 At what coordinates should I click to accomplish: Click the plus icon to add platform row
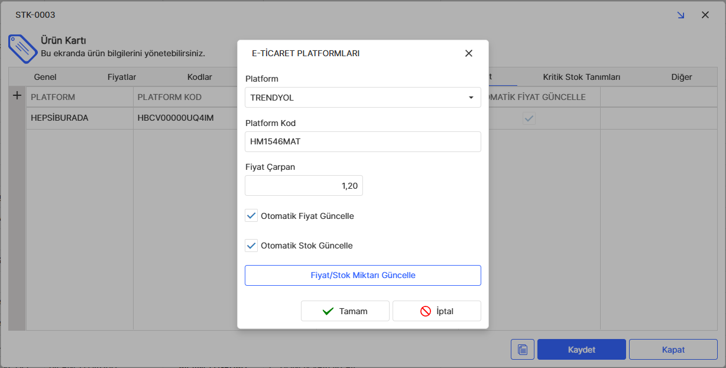coord(17,96)
